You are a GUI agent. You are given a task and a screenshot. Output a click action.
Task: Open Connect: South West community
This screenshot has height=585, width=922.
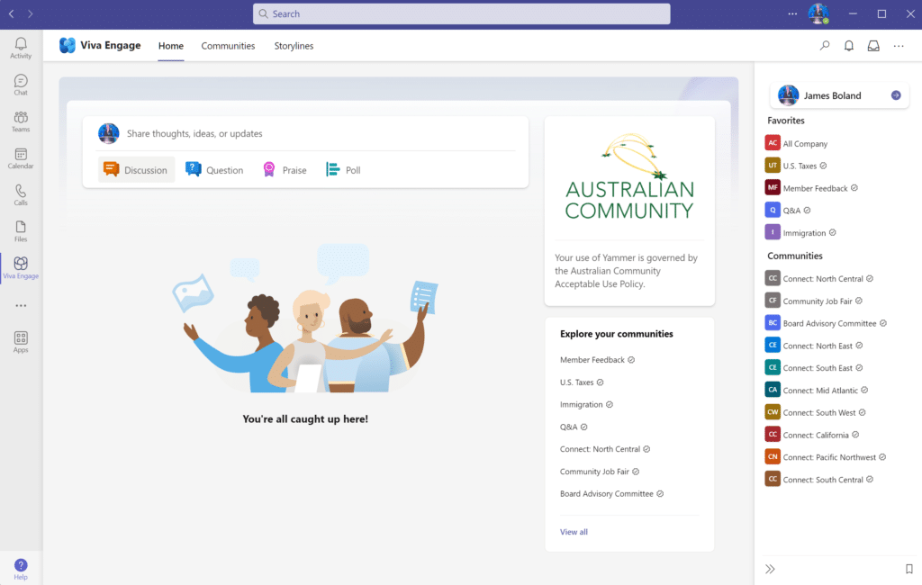pos(816,412)
